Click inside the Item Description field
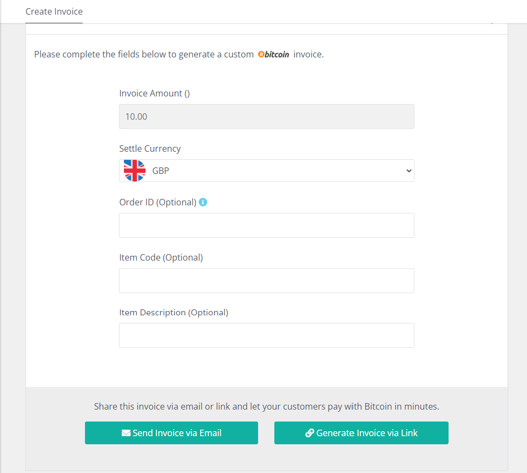The image size is (527, 473). point(267,335)
